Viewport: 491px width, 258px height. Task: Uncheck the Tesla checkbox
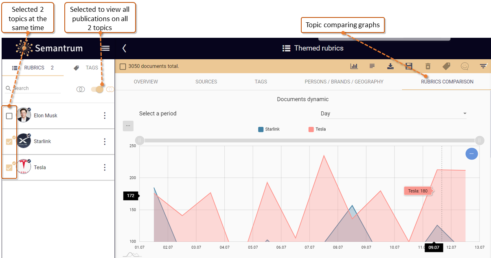coord(9,167)
